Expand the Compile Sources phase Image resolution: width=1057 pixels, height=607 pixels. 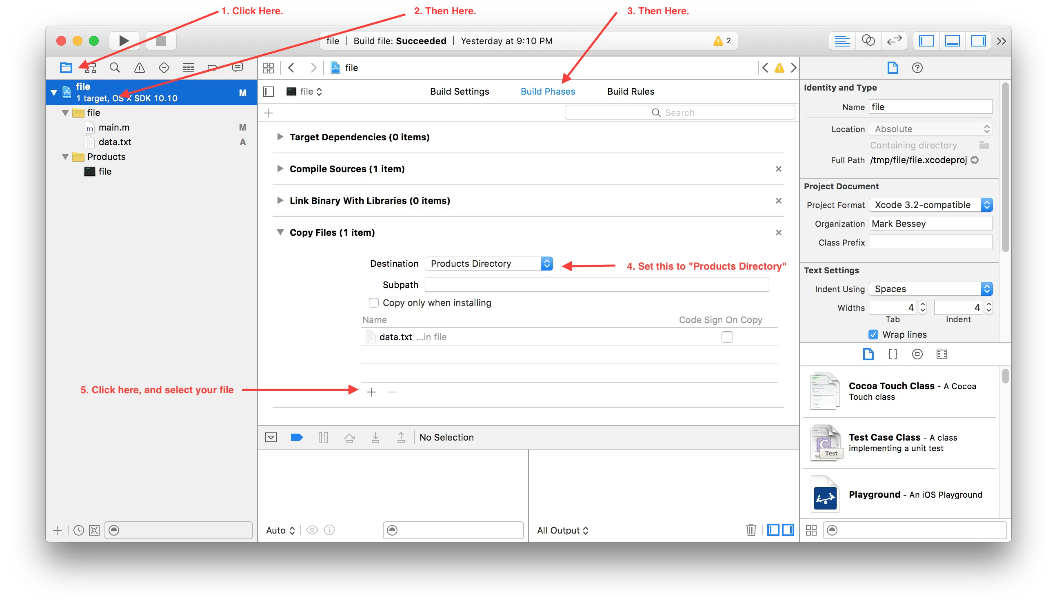(280, 168)
